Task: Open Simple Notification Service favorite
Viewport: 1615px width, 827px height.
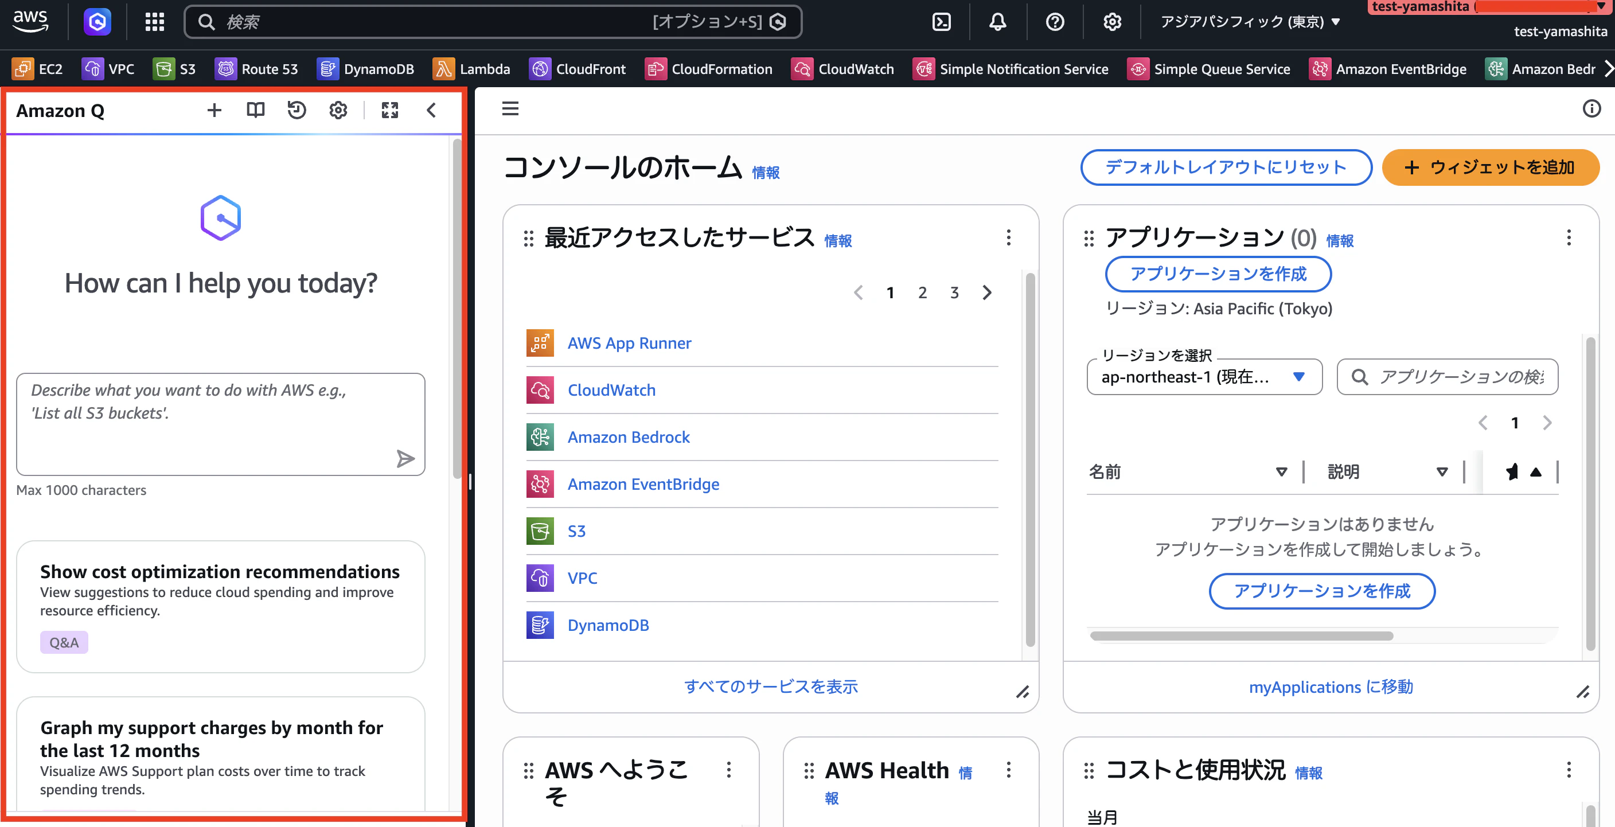Action: click(1011, 69)
